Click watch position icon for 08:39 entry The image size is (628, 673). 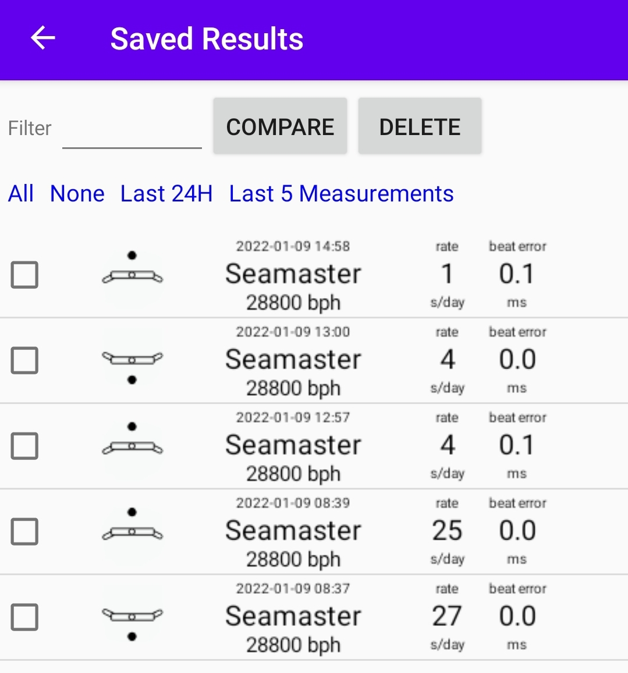click(133, 532)
